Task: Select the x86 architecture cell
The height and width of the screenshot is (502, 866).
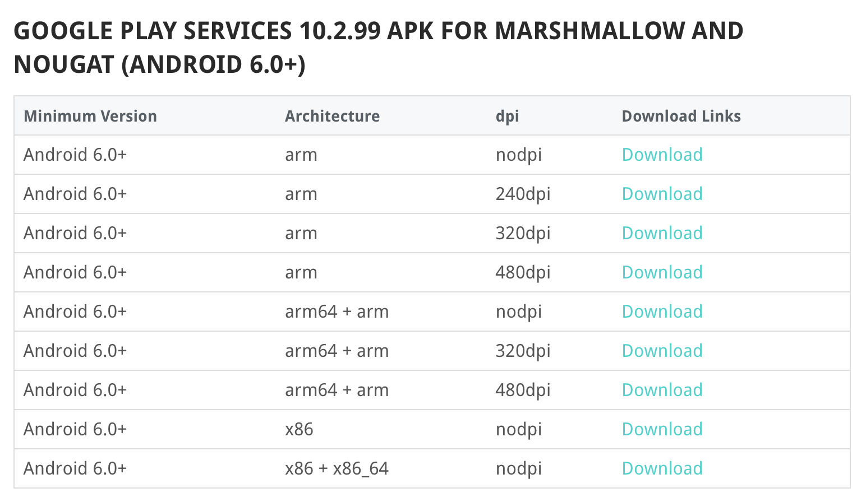Action: (299, 429)
